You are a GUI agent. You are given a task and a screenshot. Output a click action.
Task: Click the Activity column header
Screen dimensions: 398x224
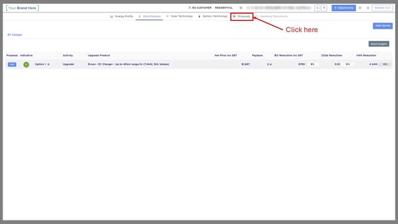coord(68,56)
